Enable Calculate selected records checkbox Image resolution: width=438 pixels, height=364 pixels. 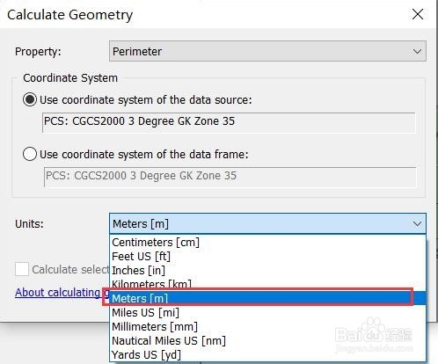22,269
